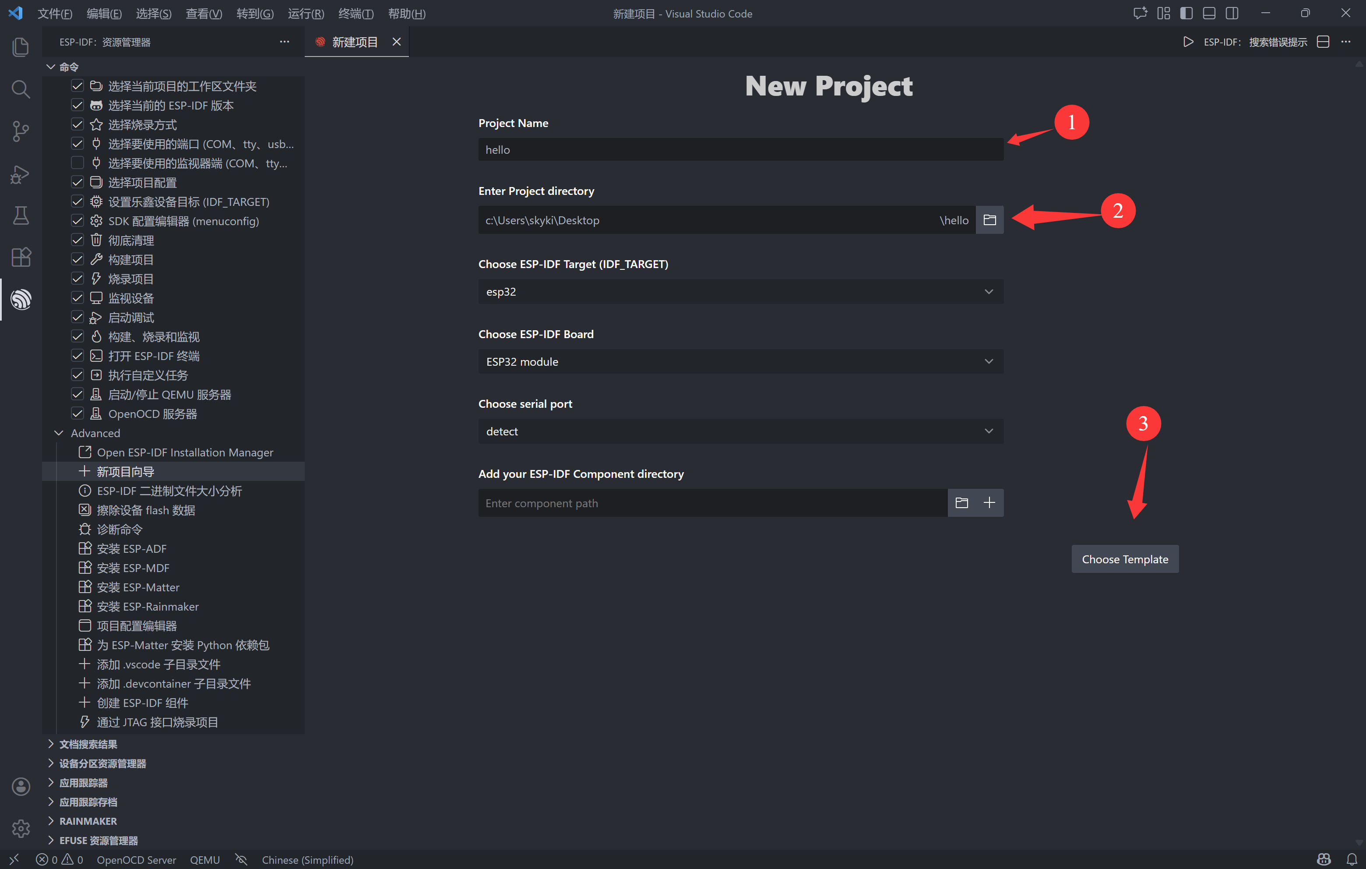The image size is (1366, 869).
Task: Toggle checkbox for 选择当前的 ESP-IDF 版本
Action: pos(77,105)
